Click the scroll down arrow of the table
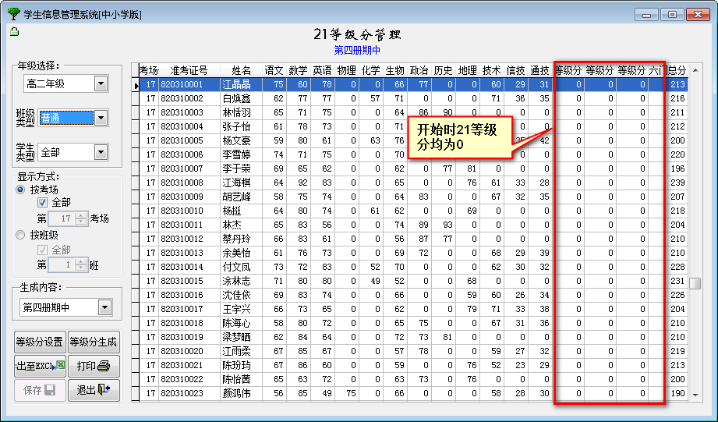The width and height of the screenshot is (718, 422). point(696,395)
